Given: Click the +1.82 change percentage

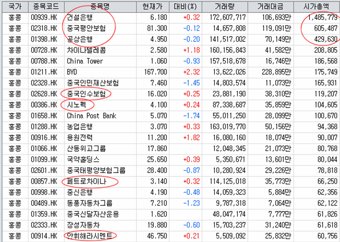Looking at the screenshot, I should click(x=191, y=137).
